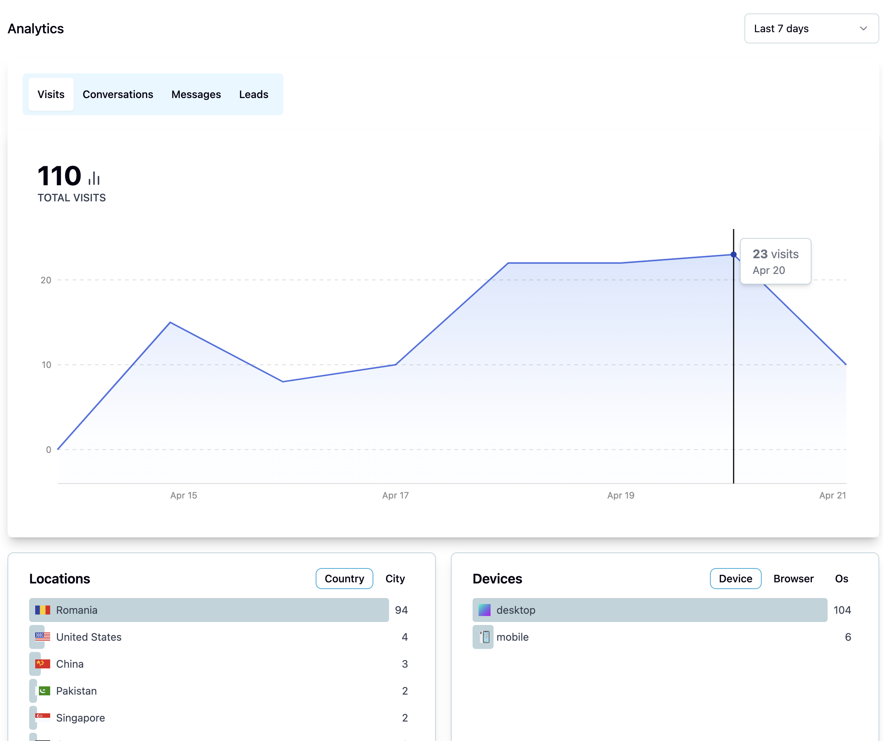Click the mobile phone icon

(x=485, y=637)
